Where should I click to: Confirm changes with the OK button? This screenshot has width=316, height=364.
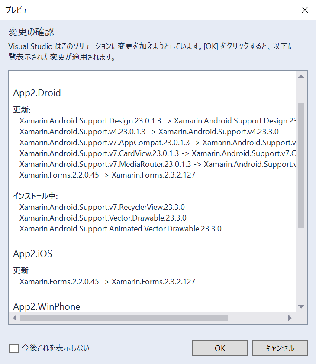point(220,348)
